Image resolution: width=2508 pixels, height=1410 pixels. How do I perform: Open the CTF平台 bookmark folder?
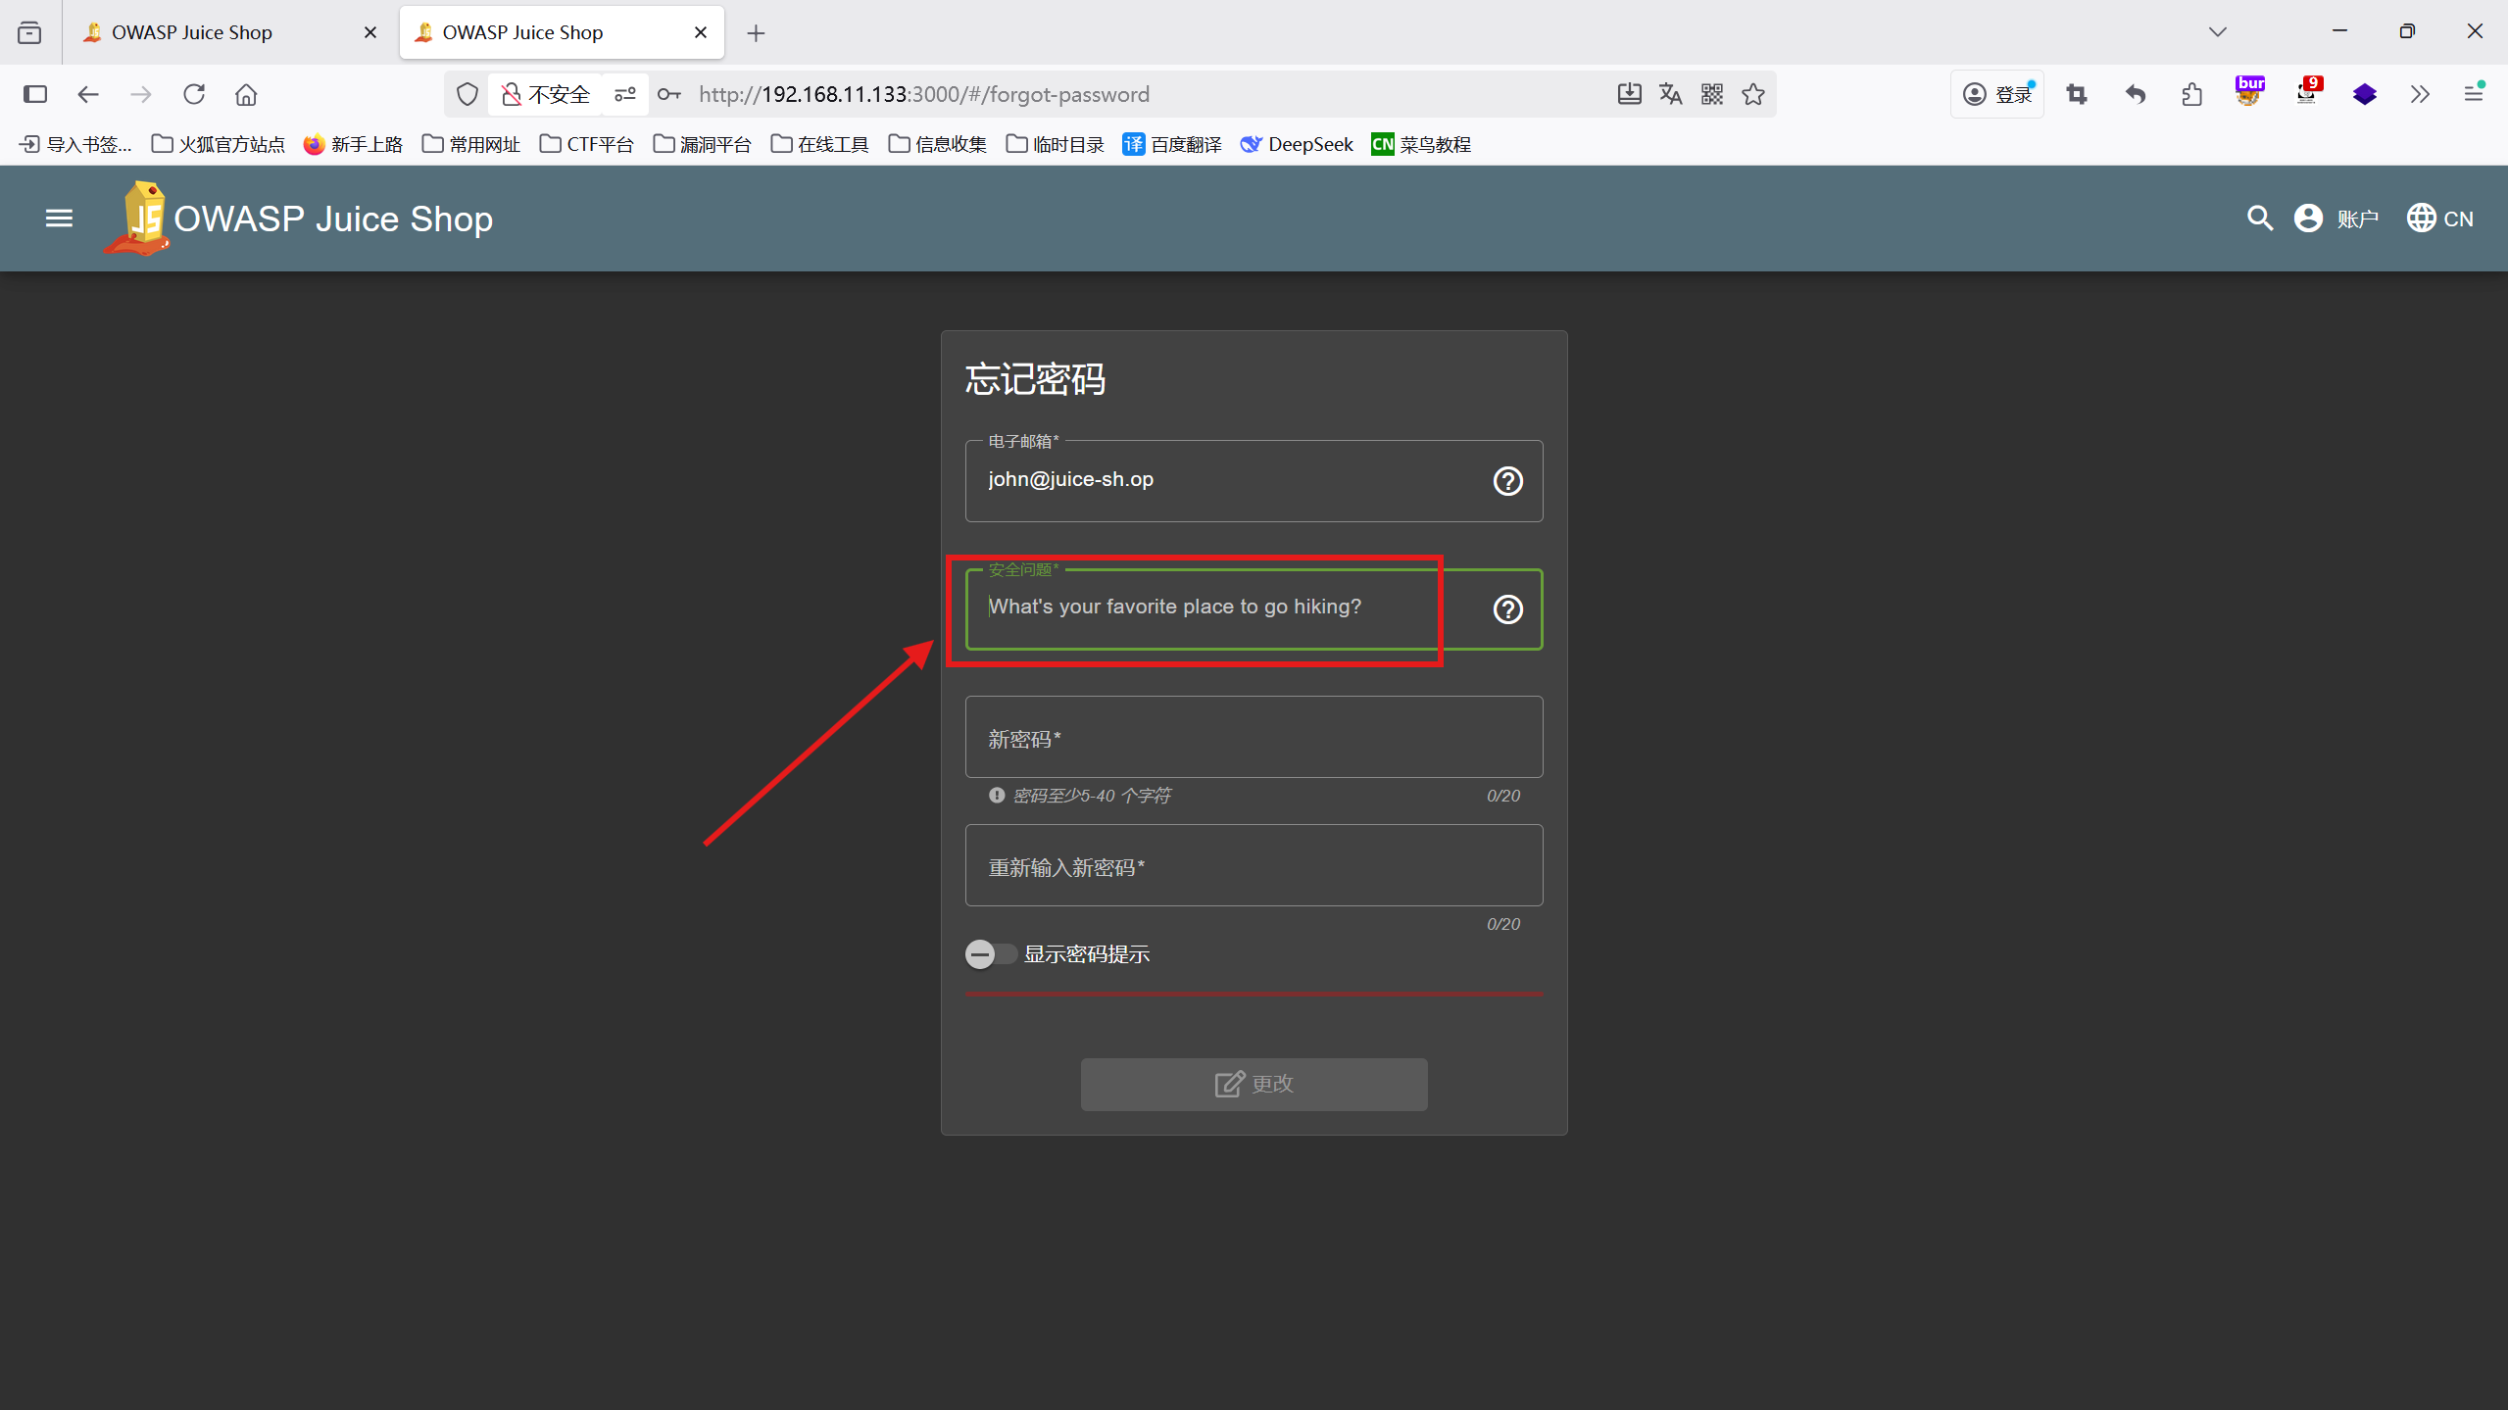click(x=587, y=144)
